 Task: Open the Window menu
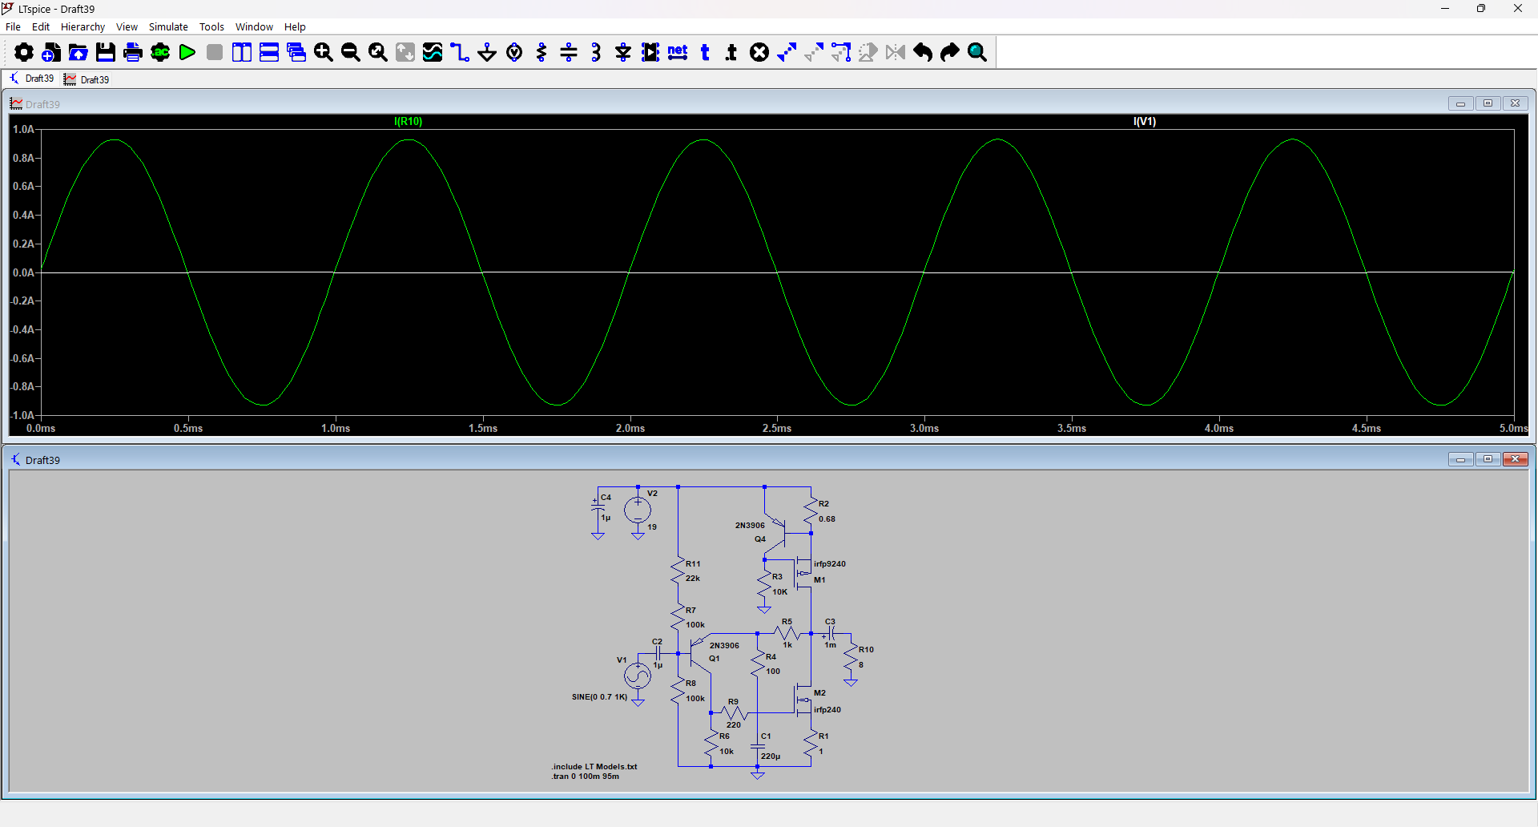(x=254, y=26)
